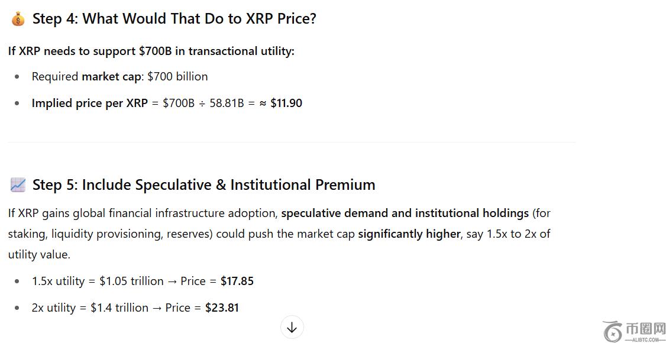The image size is (666, 343).
Task: Click the Step 4 XRP Price heading
Action: click(174, 19)
